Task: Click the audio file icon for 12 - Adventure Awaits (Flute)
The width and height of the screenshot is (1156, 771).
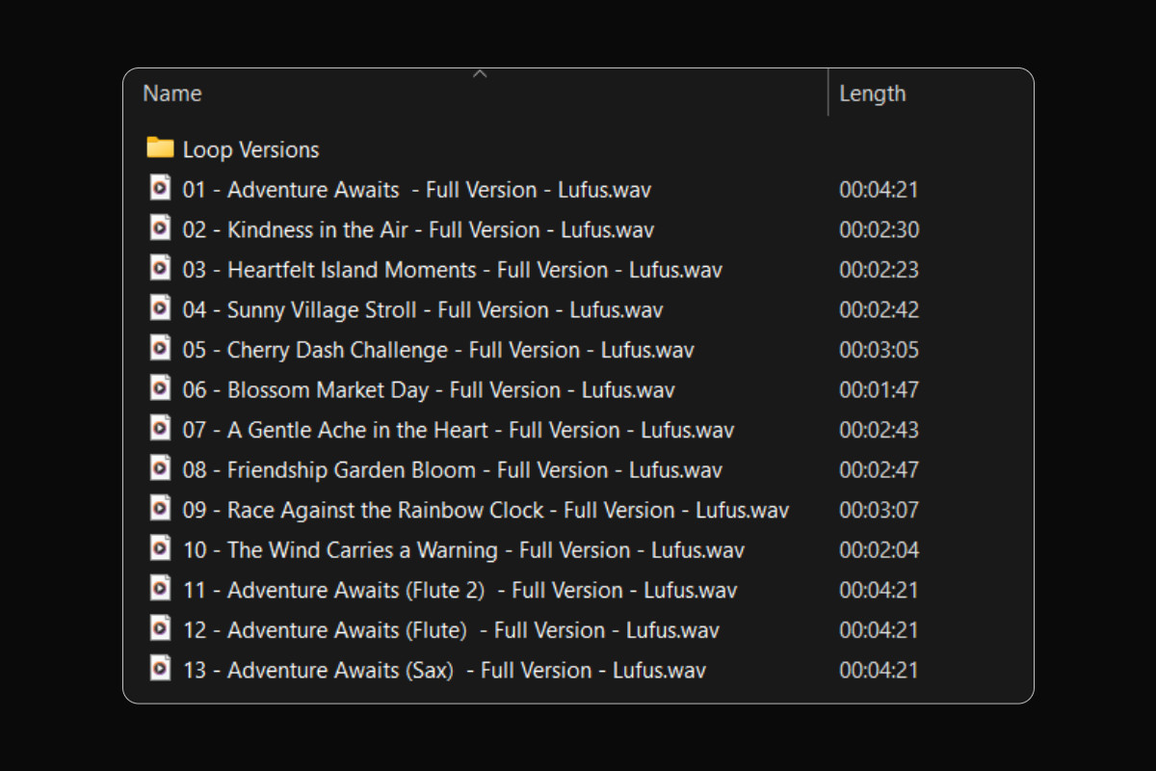Action: pyautogui.click(x=161, y=627)
